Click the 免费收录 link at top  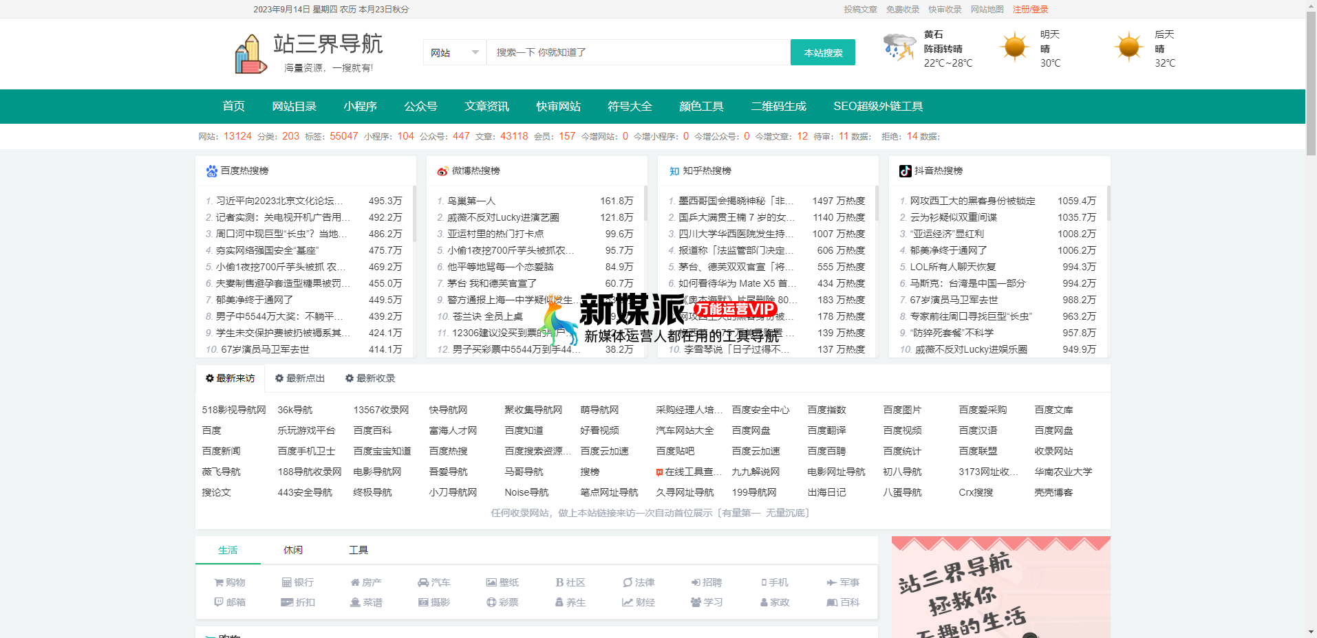(x=903, y=10)
